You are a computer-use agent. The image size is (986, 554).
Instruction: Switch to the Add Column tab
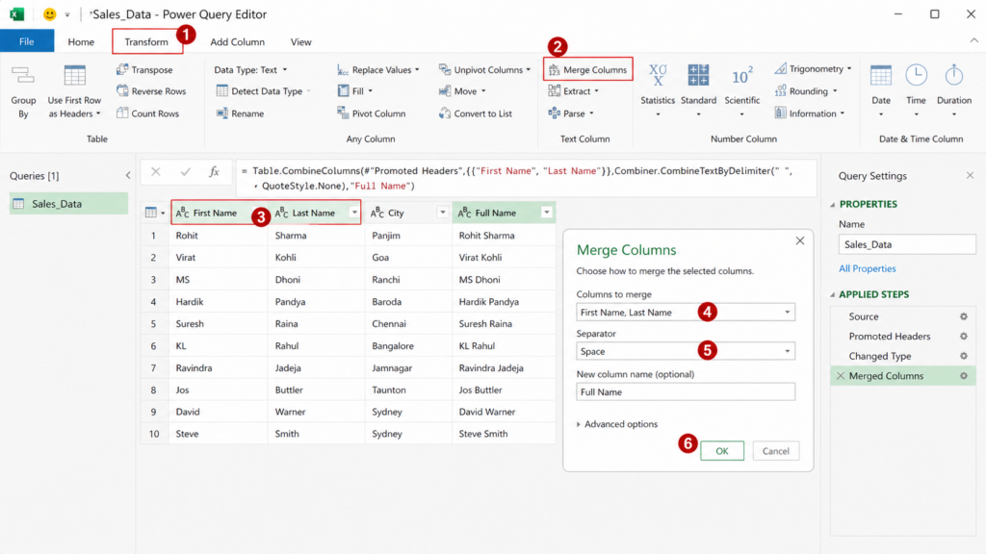[x=237, y=42]
